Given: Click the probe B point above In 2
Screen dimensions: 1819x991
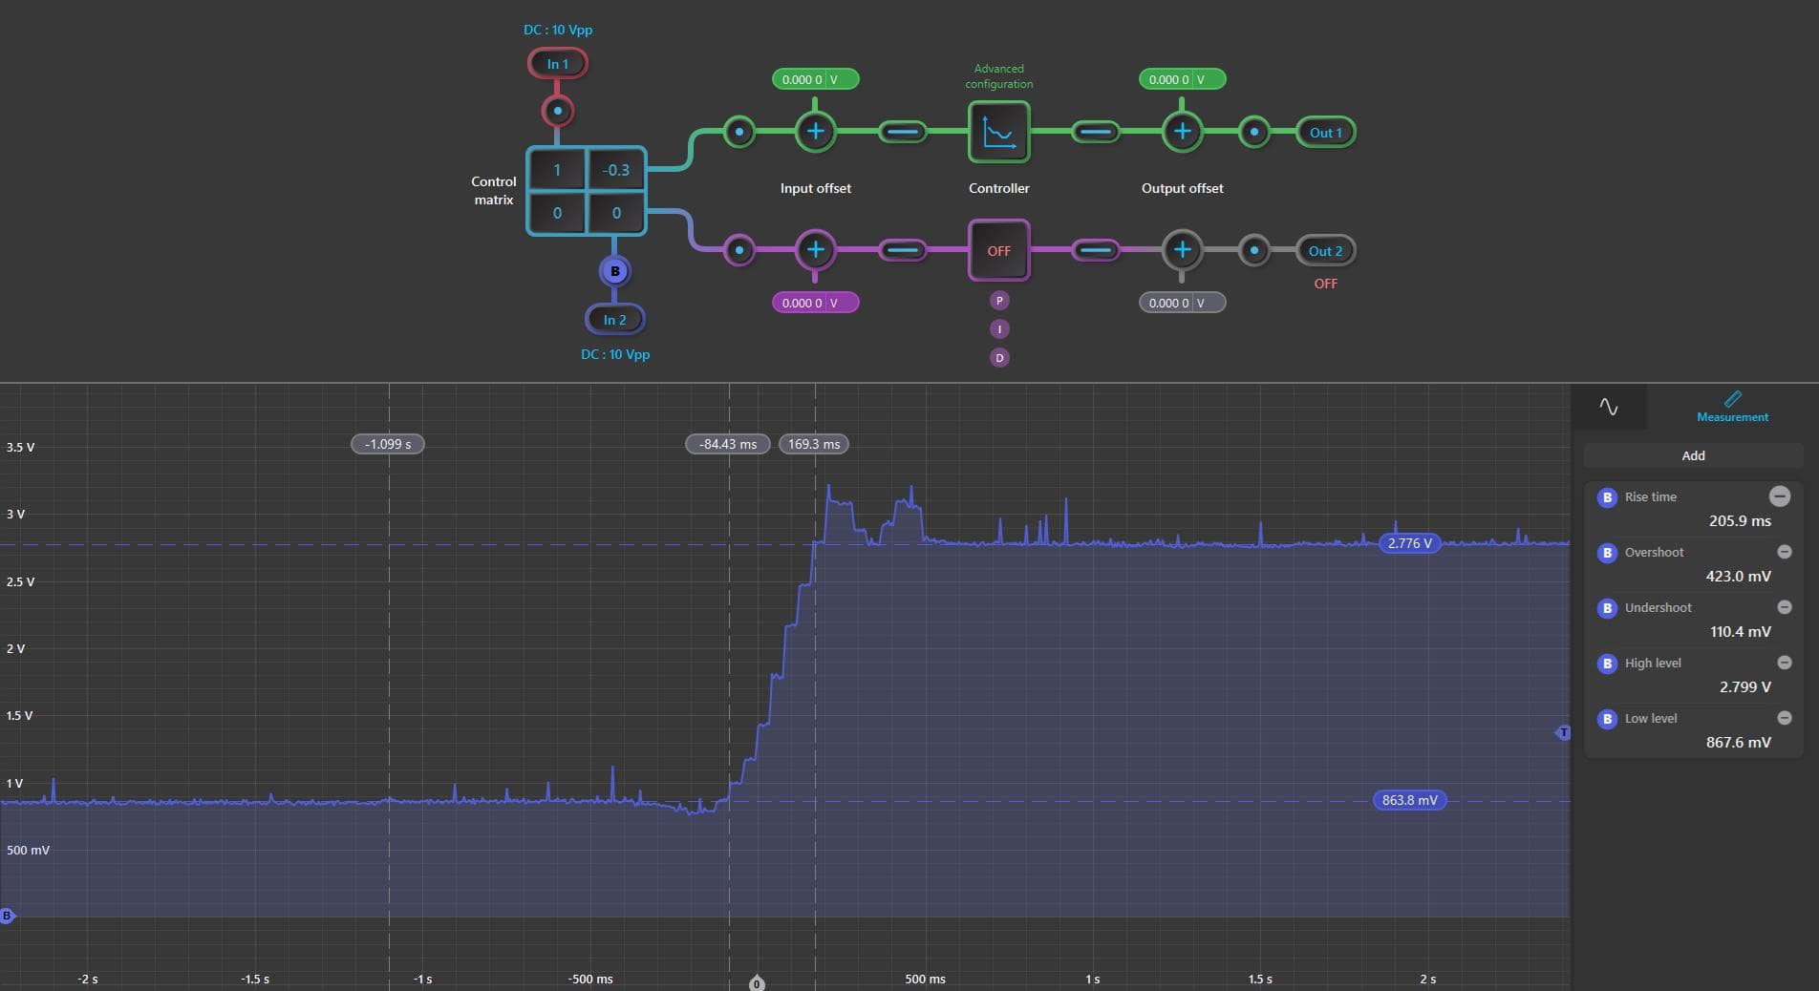Looking at the screenshot, I should [615, 271].
